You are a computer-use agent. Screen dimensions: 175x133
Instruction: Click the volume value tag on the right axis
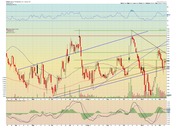(x=169, y=95)
